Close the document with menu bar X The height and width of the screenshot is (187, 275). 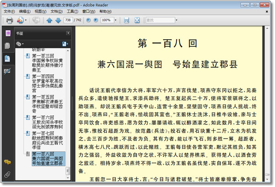click(267, 11)
